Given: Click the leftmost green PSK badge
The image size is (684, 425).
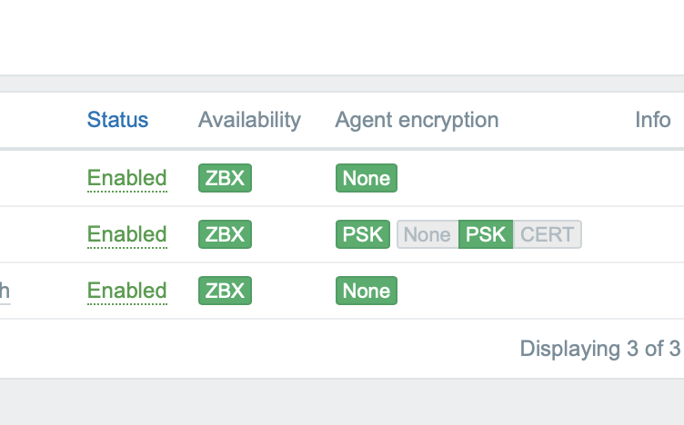Looking at the screenshot, I should (363, 234).
